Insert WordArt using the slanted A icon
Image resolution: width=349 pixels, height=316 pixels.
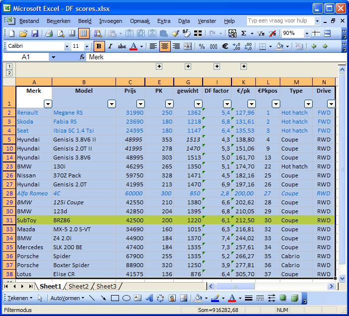pos(149,298)
